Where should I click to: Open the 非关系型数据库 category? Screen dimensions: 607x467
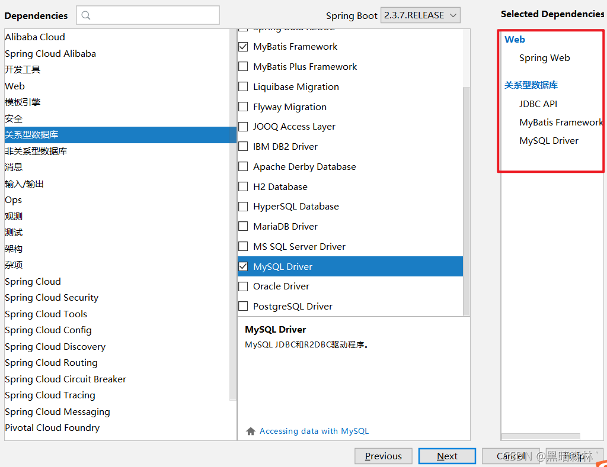[x=117, y=151]
